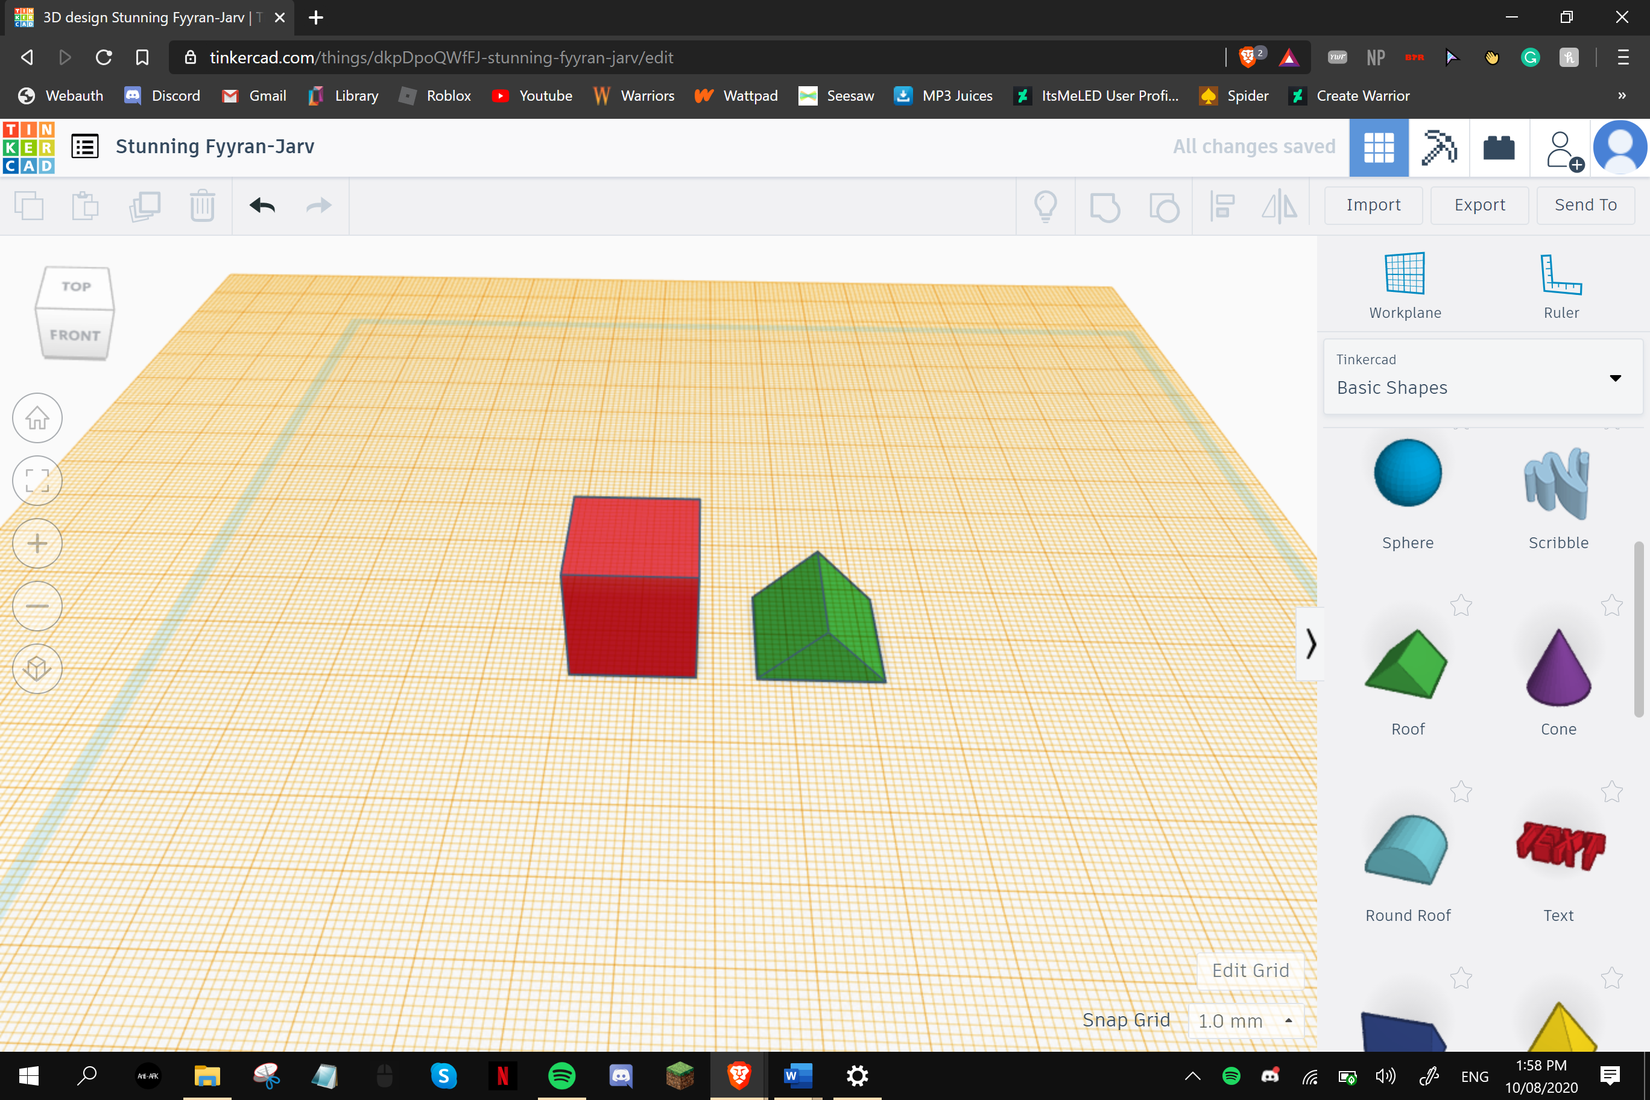The image size is (1650, 1100).
Task: Click the design name Stunning Fyyran-Jarv
Action: coord(215,146)
